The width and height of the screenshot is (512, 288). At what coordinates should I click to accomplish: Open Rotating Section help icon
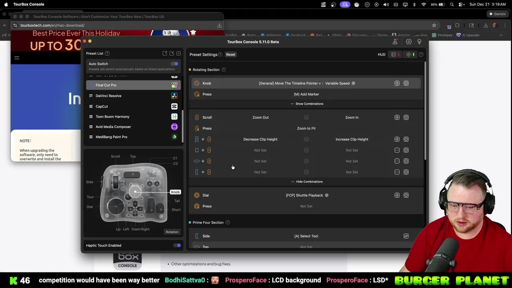click(x=224, y=70)
